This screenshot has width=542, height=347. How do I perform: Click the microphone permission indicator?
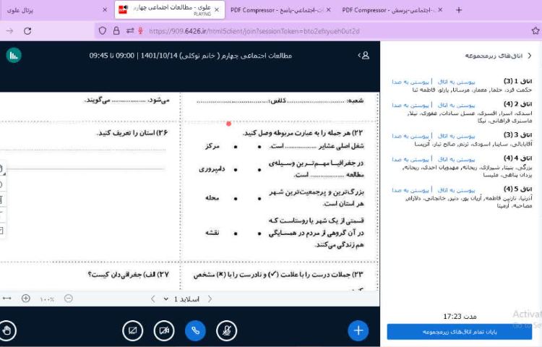click(x=140, y=31)
